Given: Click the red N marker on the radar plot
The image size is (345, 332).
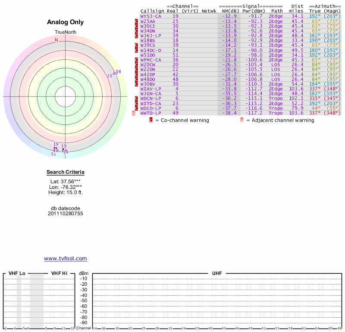Looking at the screenshot, I should (56, 40).
